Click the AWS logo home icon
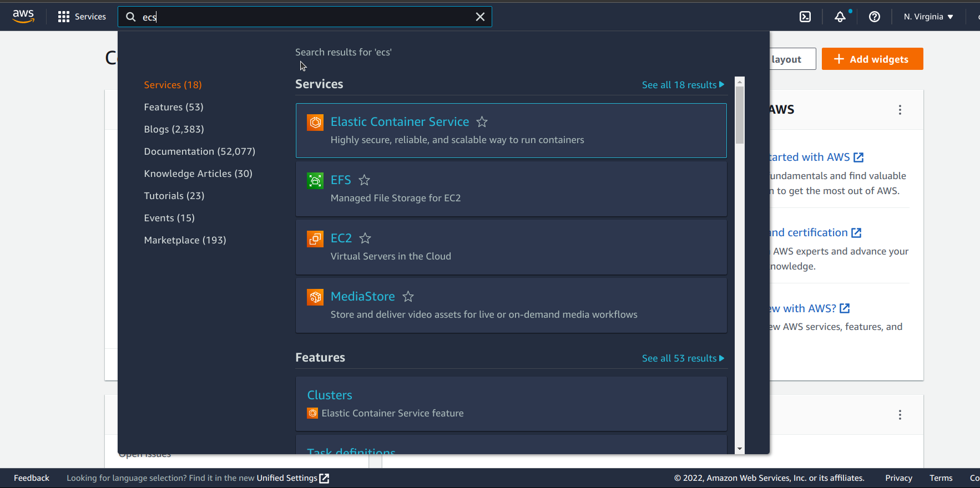 tap(23, 17)
